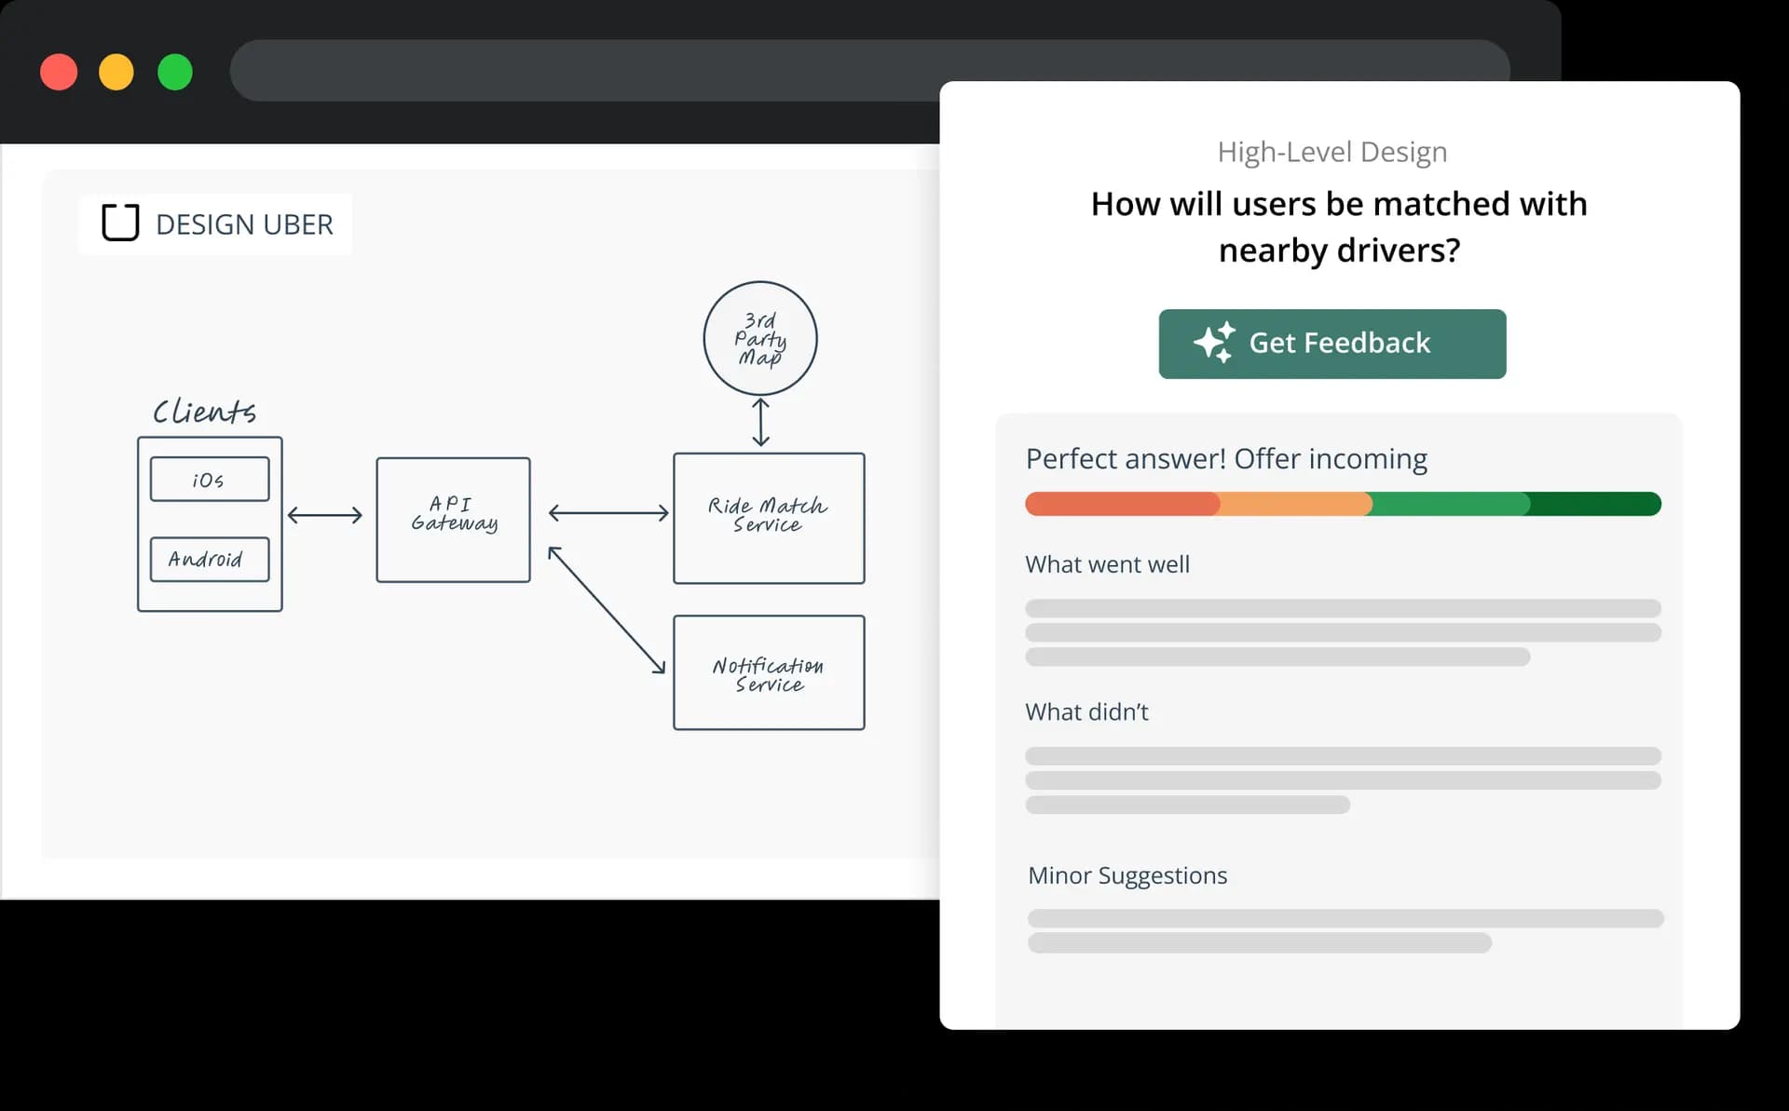1789x1111 pixels.
Task: Click the DESIGN UBER title text
Action: (244, 224)
